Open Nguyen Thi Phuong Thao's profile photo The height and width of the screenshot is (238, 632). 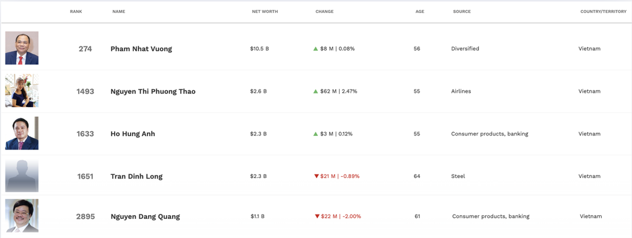[x=22, y=90]
